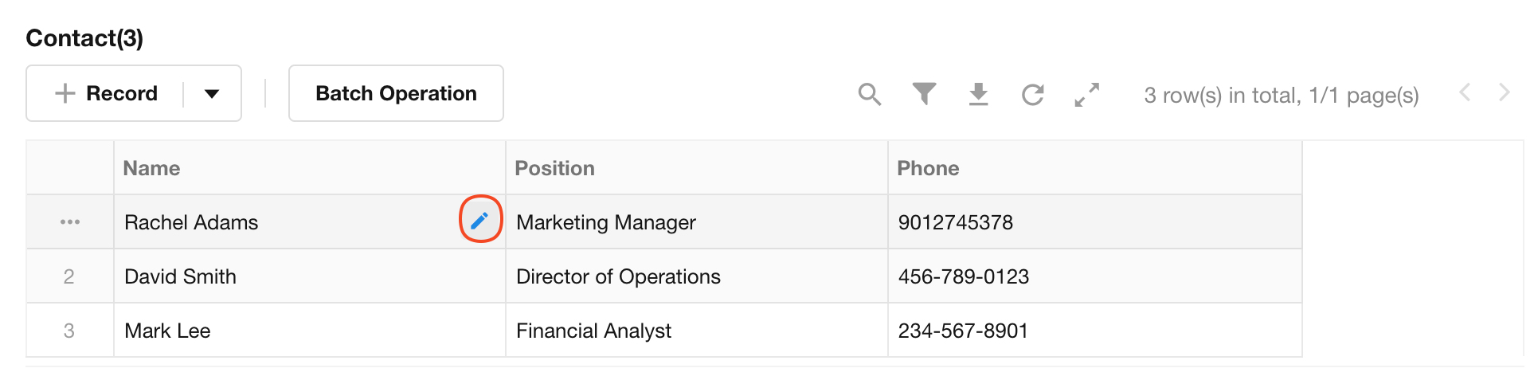Edit Rachel Adams name with pencil icon
1534x376 pixels.
(x=479, y=221)
